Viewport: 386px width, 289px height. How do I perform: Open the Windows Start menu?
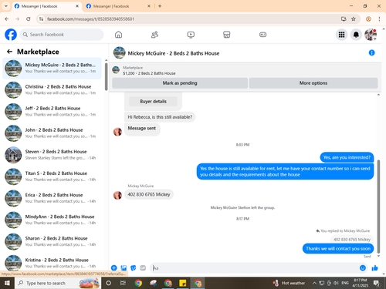point(7,283)
